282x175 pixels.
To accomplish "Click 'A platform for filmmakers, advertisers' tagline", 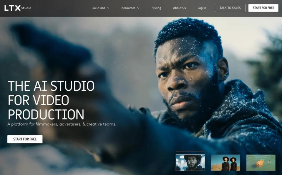I will coord(62,124).
